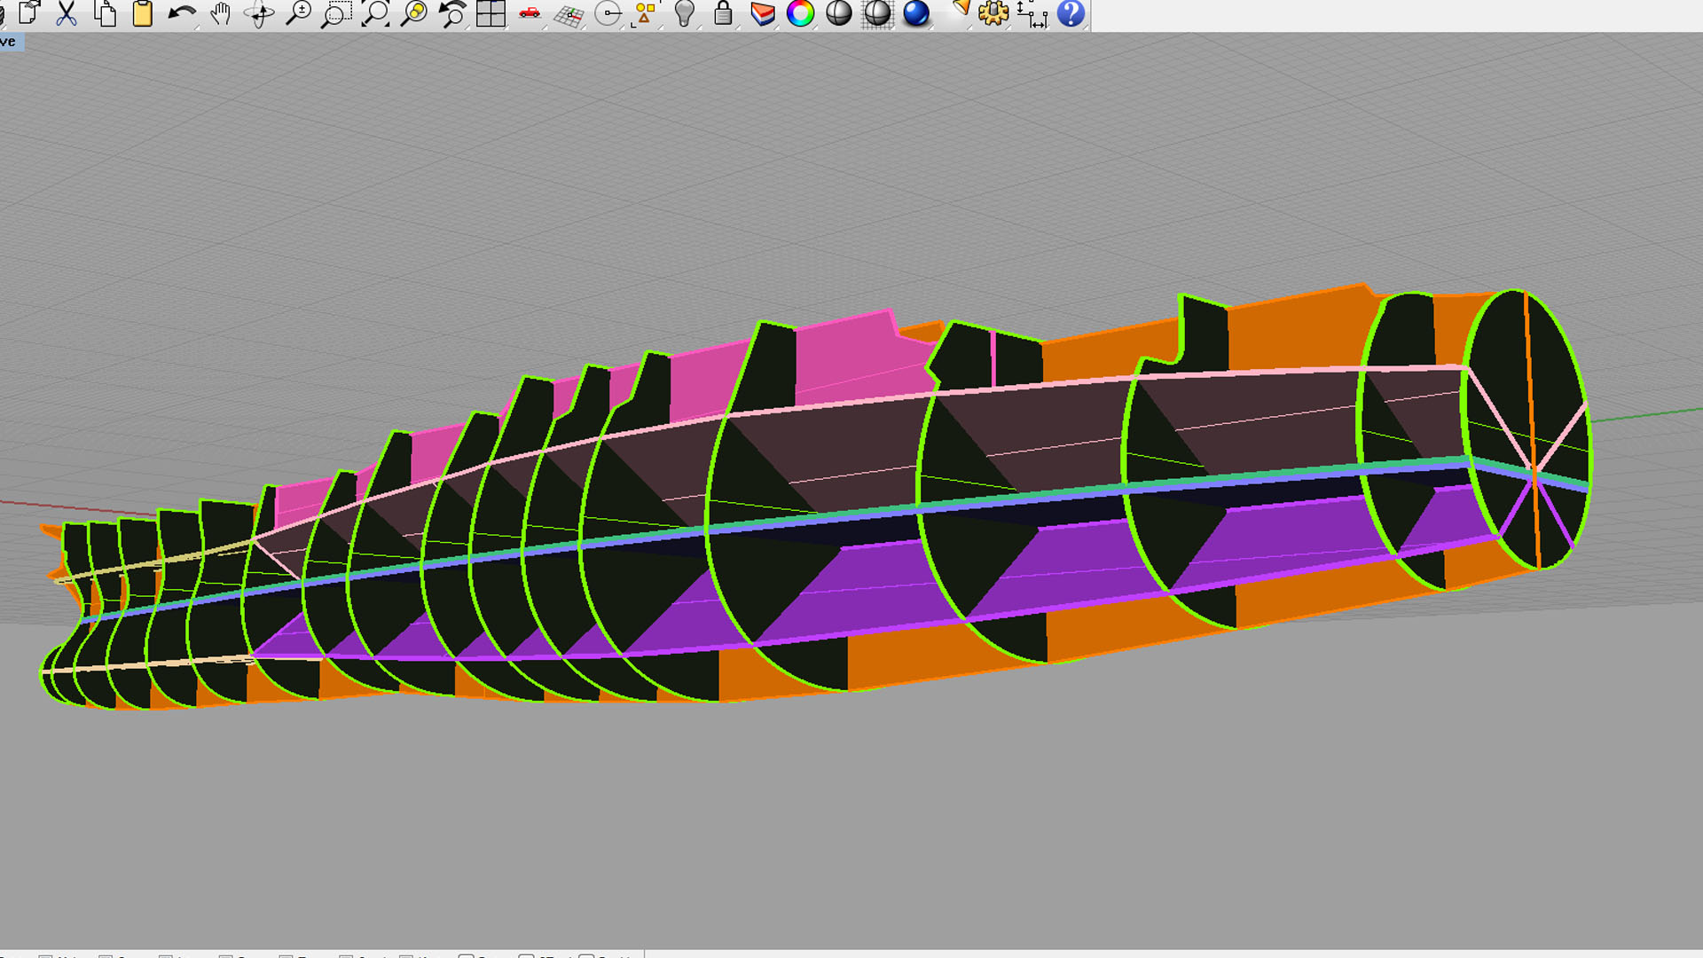Click the Paste clipboard icon
This screenshot has height=958, width=1703.
pos(143,13)
